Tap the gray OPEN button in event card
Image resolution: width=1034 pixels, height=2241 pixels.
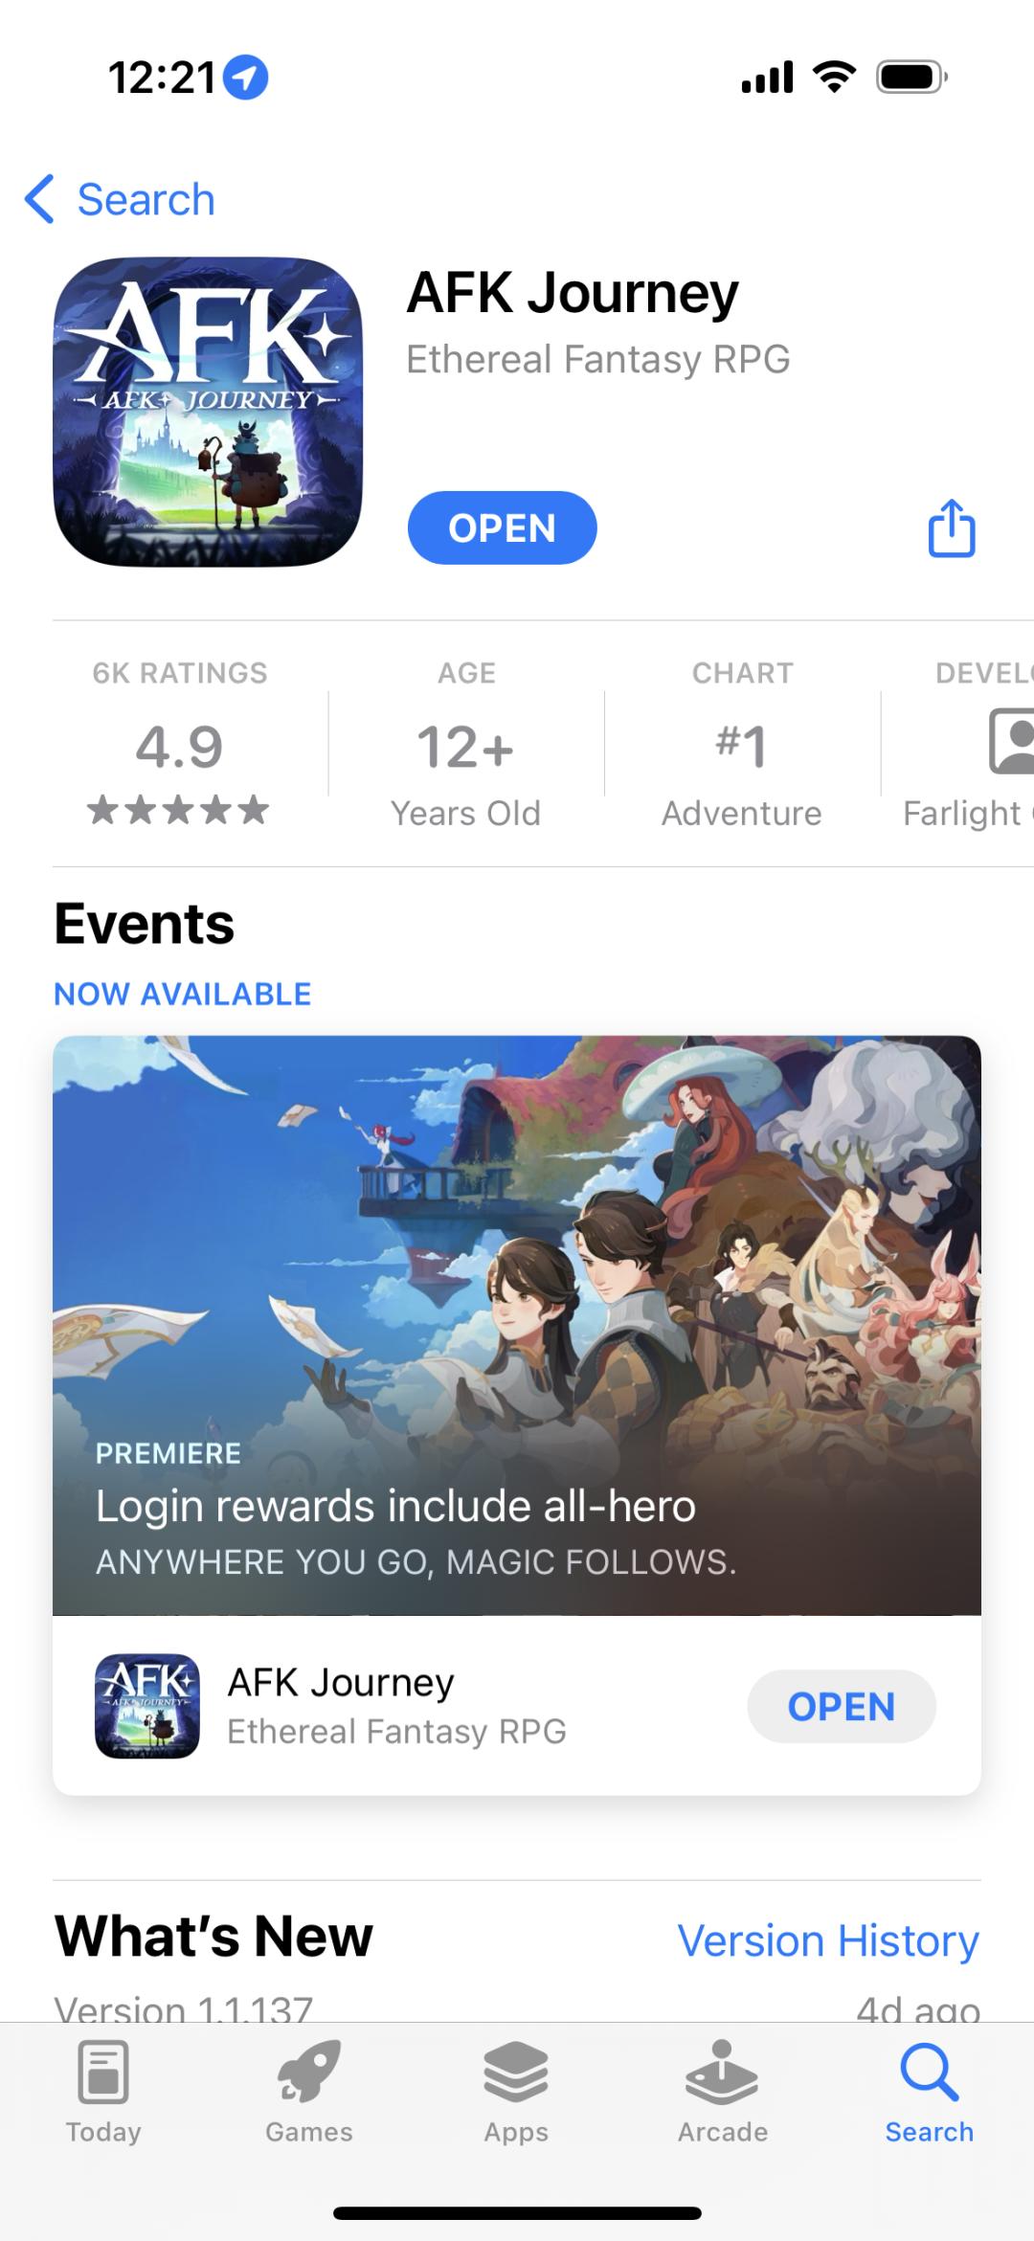coord(842,1706)
